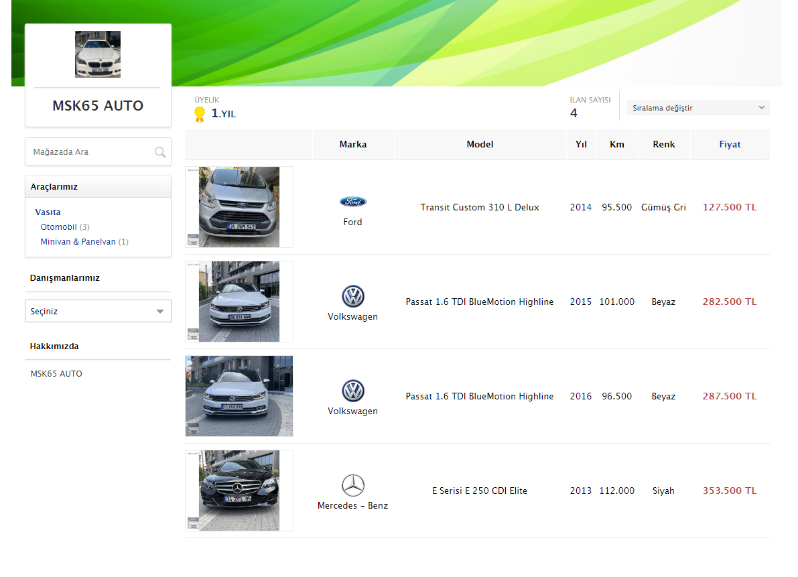798x577 pixels.
Task: Click the 112.000 km value
Action: [617, 491]
